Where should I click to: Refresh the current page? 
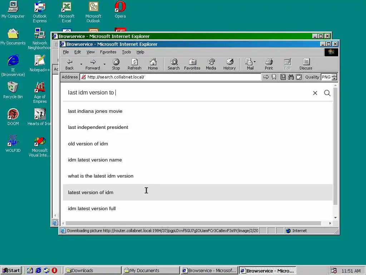(134, 64)
